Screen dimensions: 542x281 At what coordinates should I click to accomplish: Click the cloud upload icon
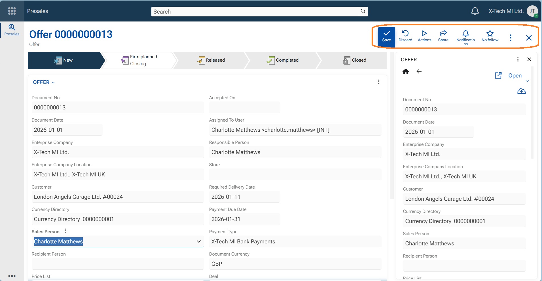click(x=521, y=91)
